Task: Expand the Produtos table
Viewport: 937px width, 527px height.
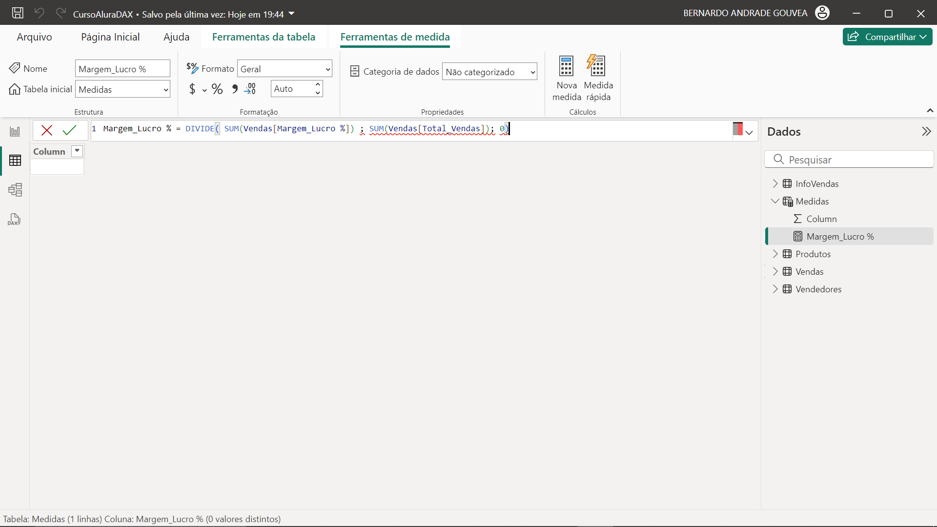Action: point(775,254)
